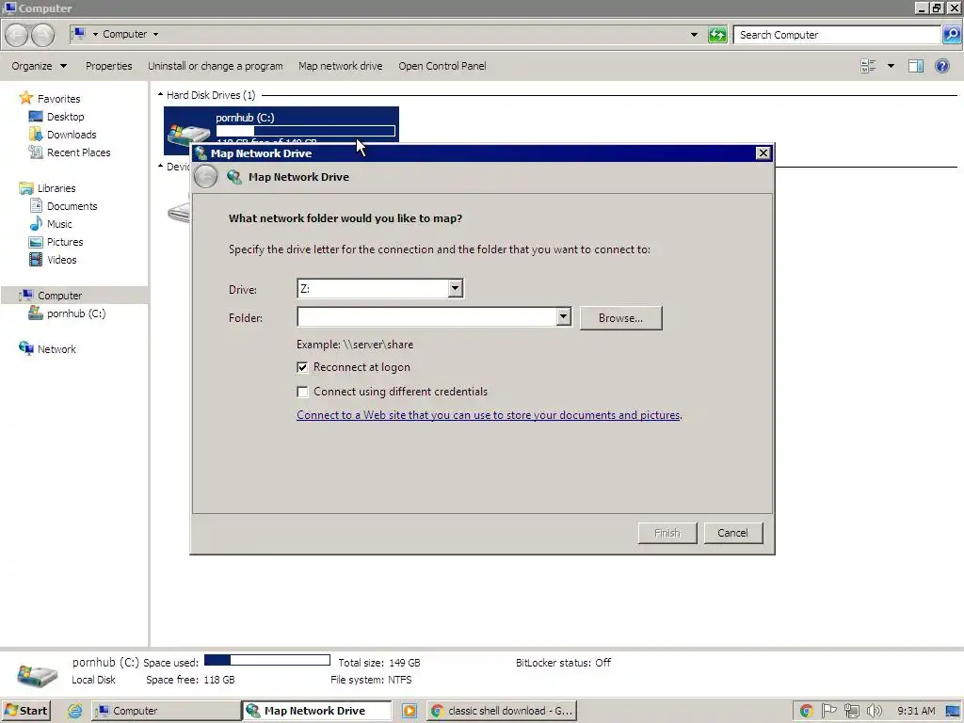Click Map network drive toolbar item
This screenshot has width=964, height=723.
341,66
